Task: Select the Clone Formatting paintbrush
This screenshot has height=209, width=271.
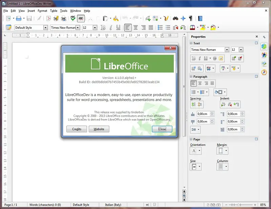Action: point(116,18)
